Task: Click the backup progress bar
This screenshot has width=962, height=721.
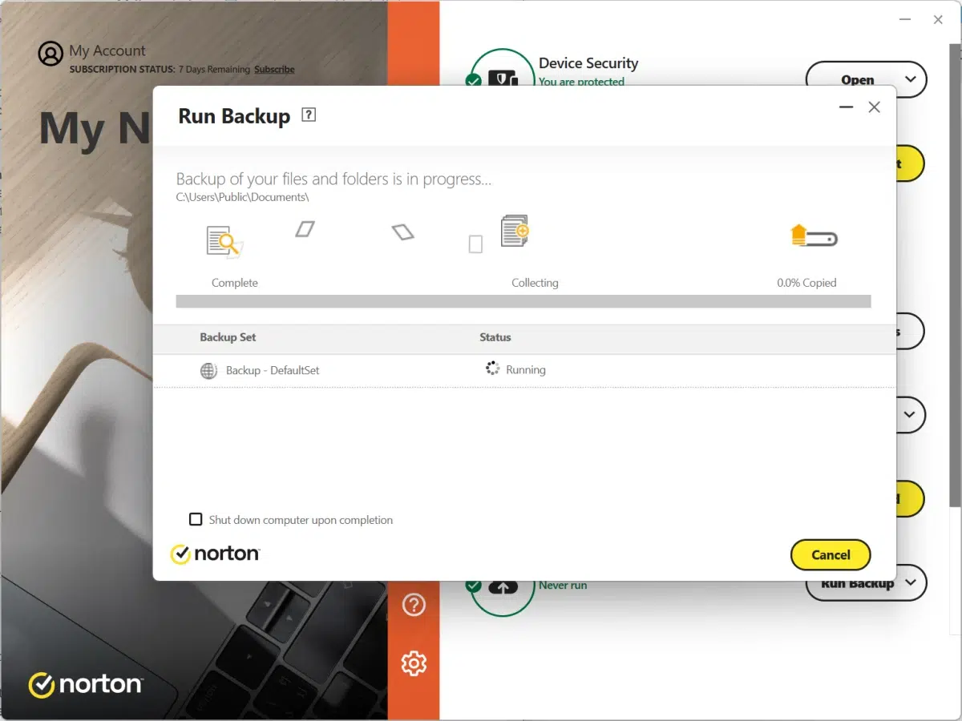Action: pyautogui.click(x=523, y=302)
